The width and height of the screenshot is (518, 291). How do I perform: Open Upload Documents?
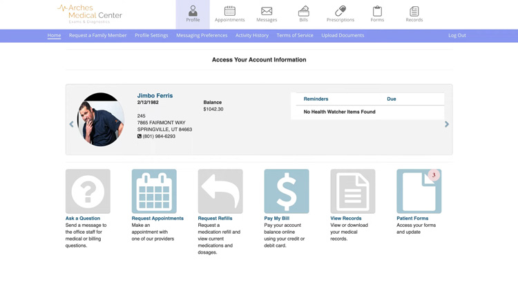343,35
